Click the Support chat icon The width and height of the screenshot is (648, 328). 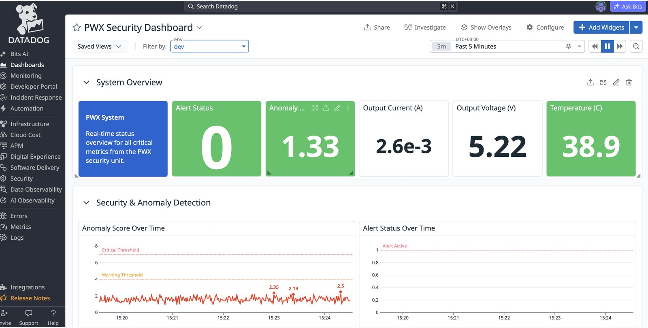[29, 313]
